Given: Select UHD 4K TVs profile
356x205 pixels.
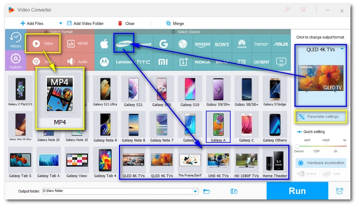Looking at the screenshot, I should (x=218, y=162).
